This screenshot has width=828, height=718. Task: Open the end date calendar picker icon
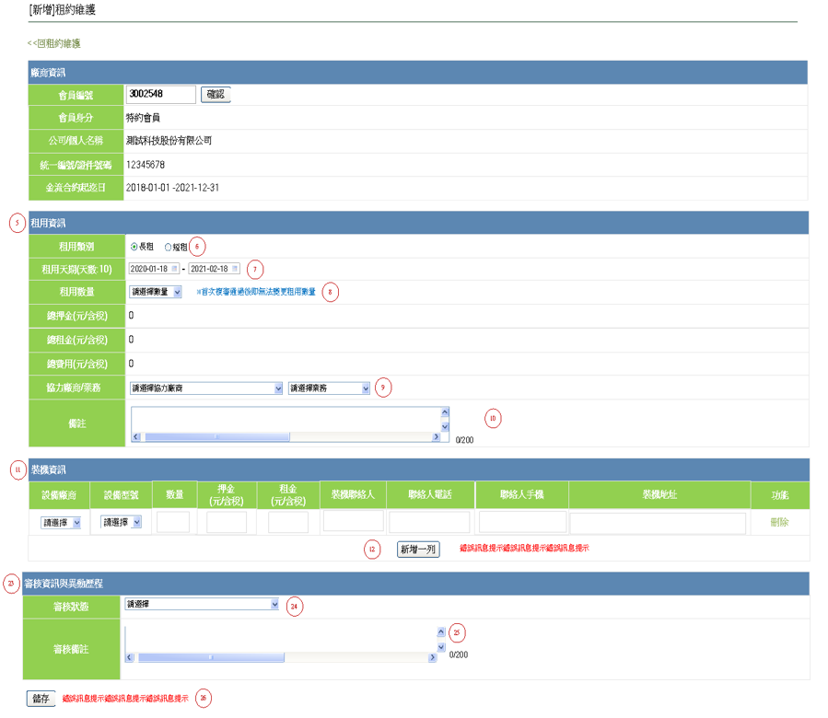point(235,269)
